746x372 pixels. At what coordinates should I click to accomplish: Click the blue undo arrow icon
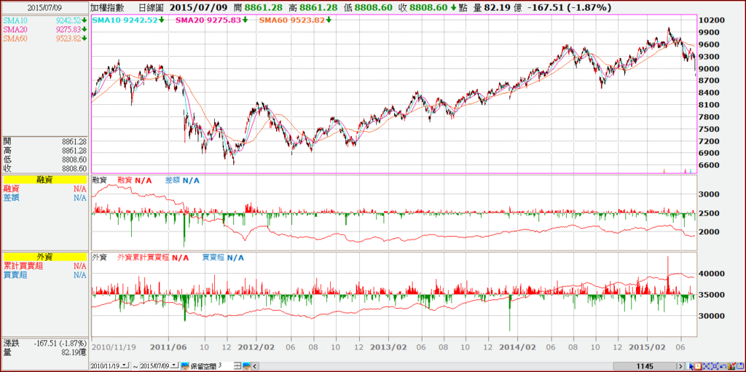(723, 366)
